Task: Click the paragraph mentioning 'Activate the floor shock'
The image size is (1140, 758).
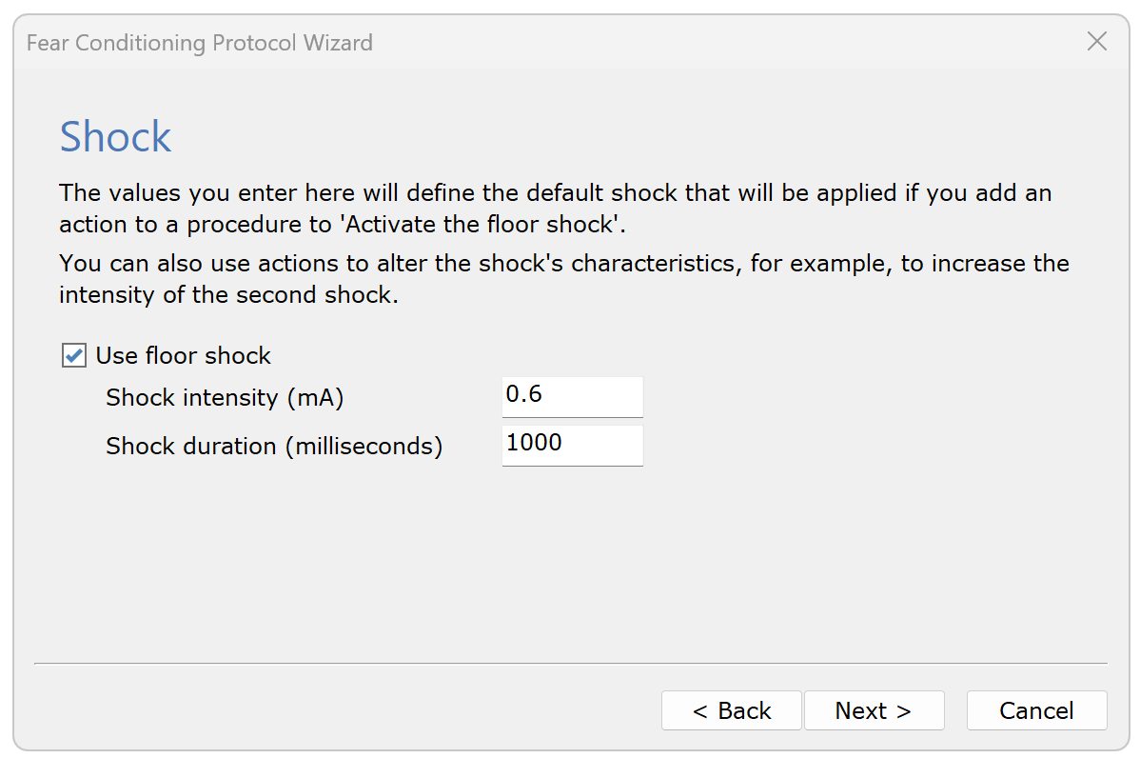Action: click(555, 209)
